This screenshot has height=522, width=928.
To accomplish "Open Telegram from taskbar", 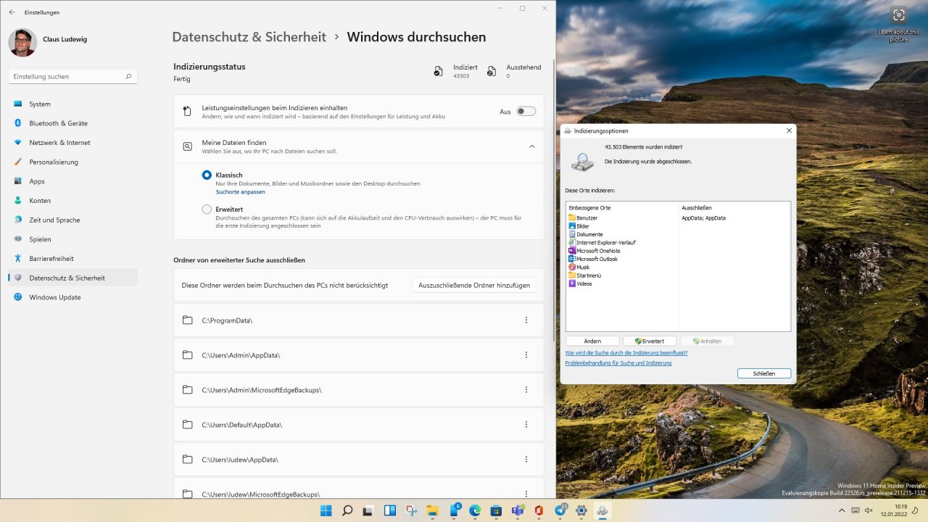I will [560, 510].
